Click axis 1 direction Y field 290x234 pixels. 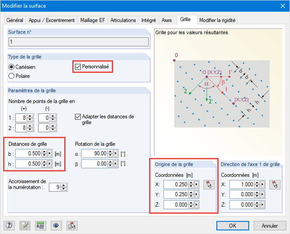click(242, 194)
